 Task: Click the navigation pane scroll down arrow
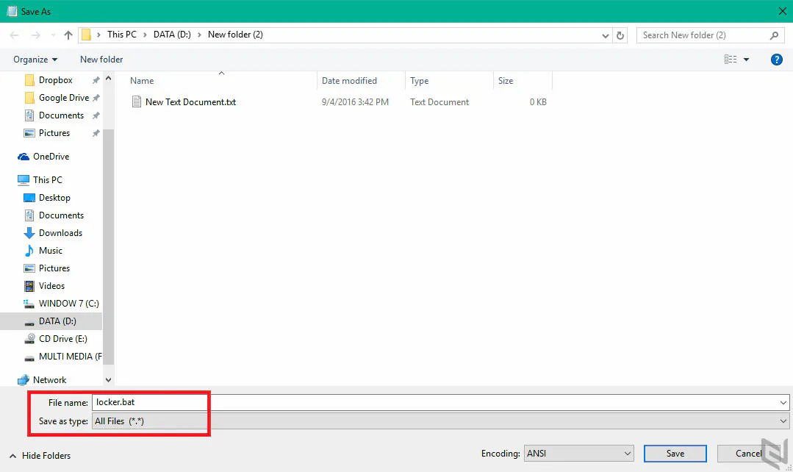tap(108, 380)
